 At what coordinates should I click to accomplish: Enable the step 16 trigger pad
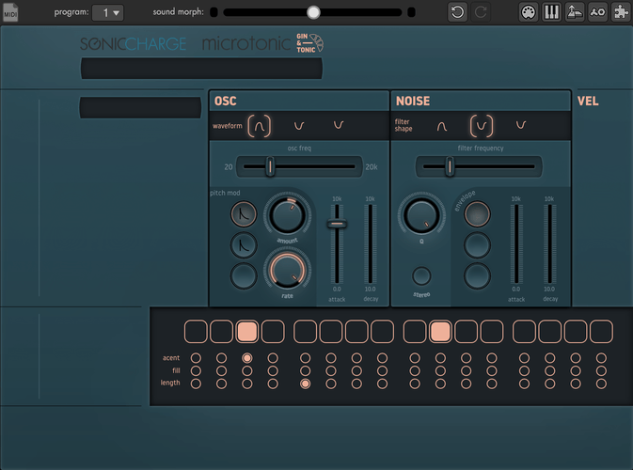pyautogui.click(x=601, y=332)
